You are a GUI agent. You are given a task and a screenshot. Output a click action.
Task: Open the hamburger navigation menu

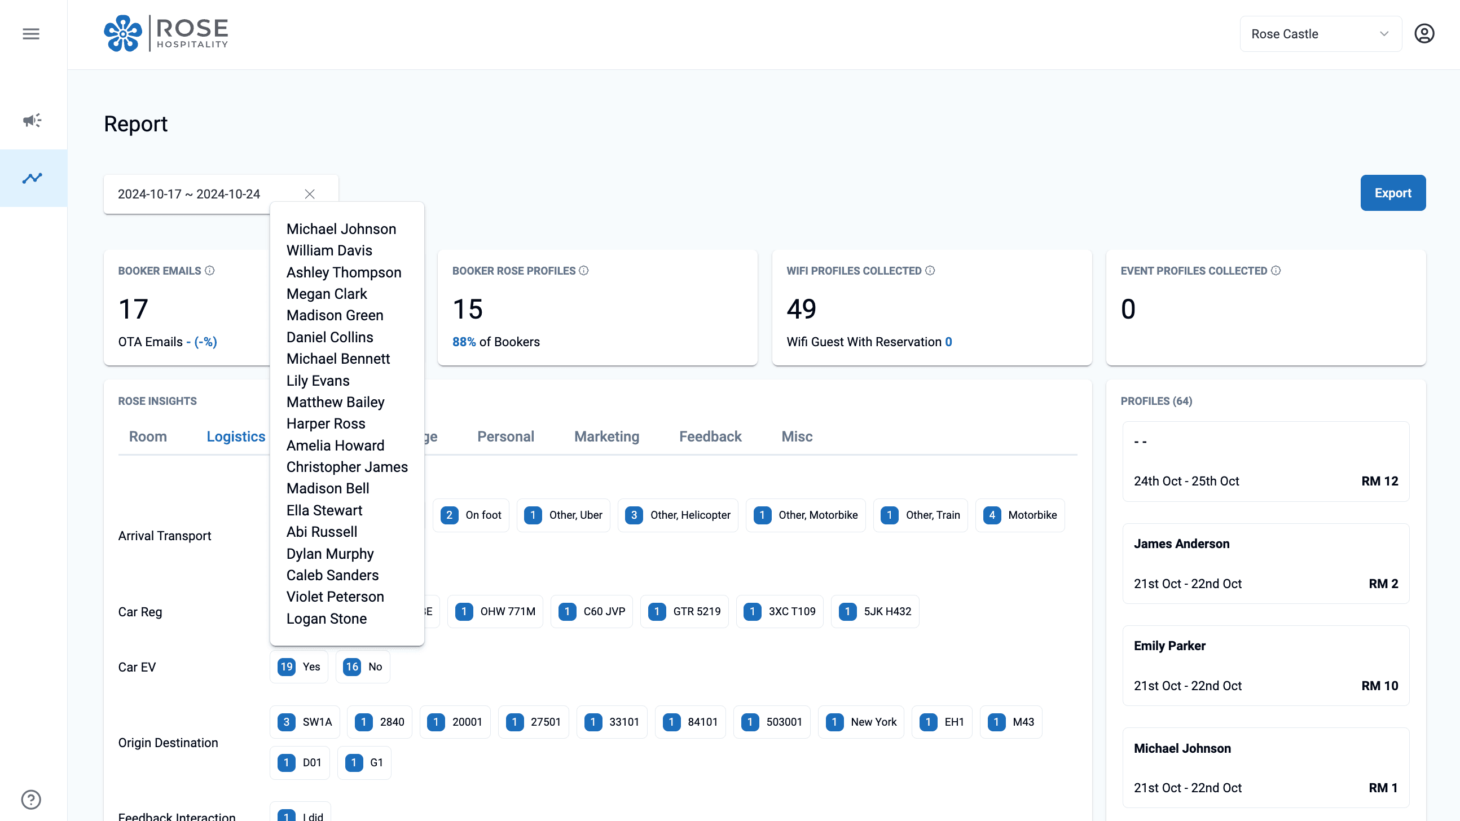click(31, 34)
